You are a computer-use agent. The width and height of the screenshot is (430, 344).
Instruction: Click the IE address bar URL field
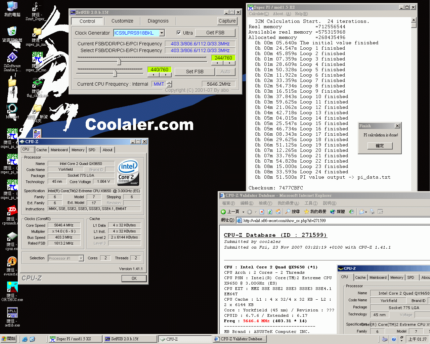(x=333, y=220)
